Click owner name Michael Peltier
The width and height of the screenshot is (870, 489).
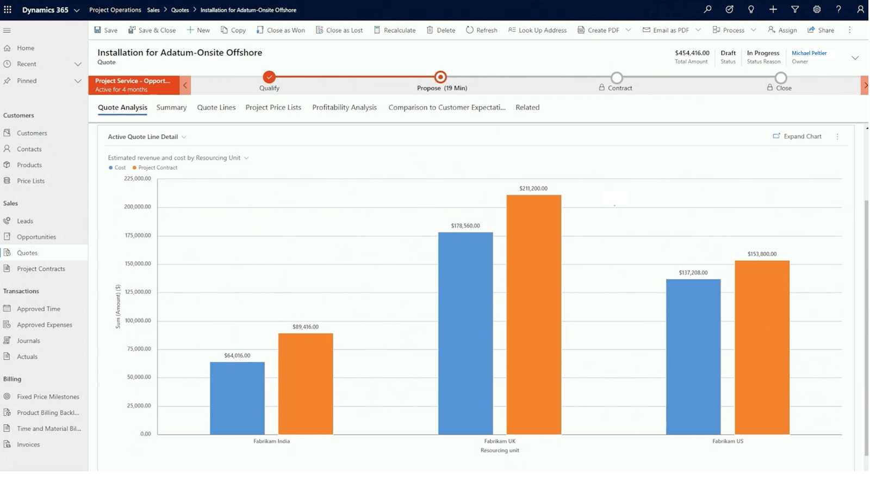point(809,53)
